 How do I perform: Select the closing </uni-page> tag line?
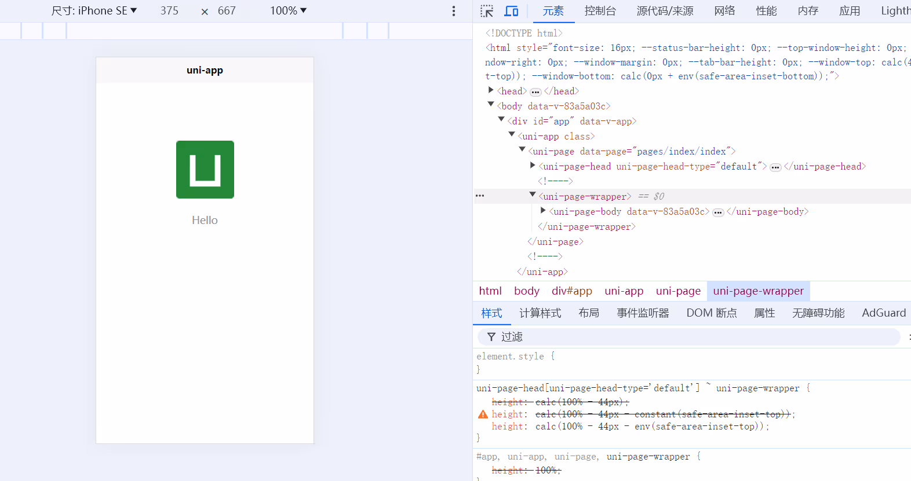click(x=555, y=242)
